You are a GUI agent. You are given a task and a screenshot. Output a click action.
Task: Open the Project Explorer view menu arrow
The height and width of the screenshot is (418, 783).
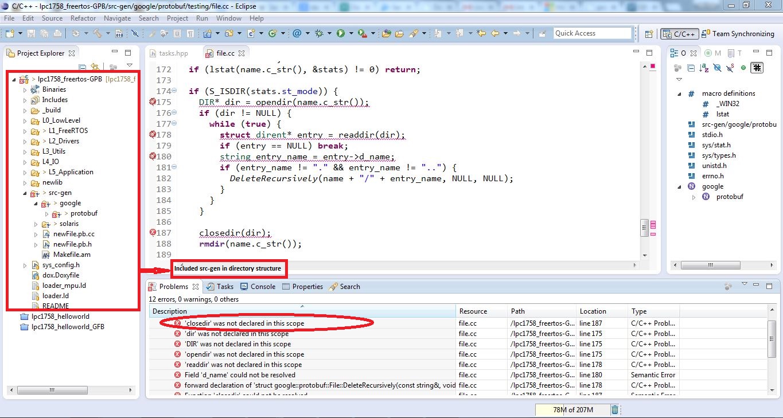pyautogui.click(x=130, y=65)
